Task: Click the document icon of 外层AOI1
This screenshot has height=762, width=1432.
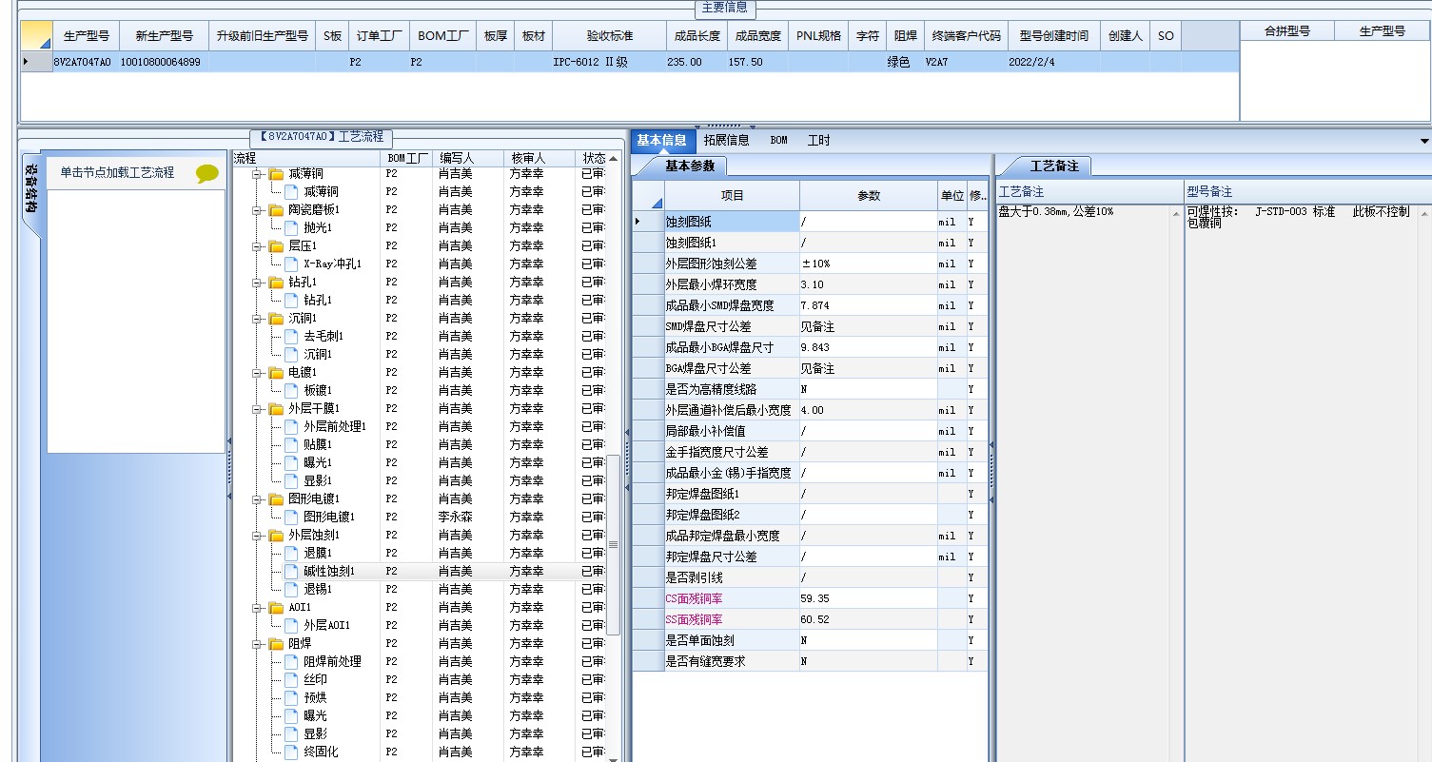Action: (x=291, y=626)
